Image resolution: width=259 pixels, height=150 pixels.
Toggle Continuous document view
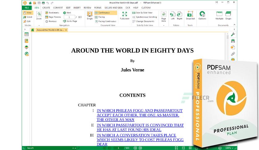(106, 13)
